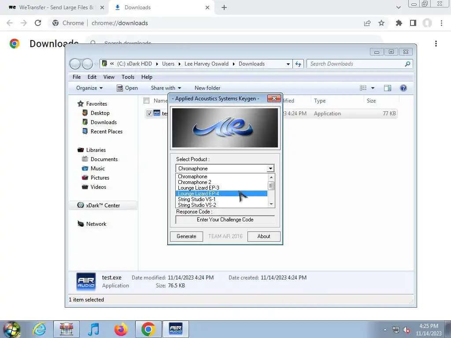Screen dimensions: 451x338
Task: Open xDark Center in the sidebar
Action: coord(103,206)
